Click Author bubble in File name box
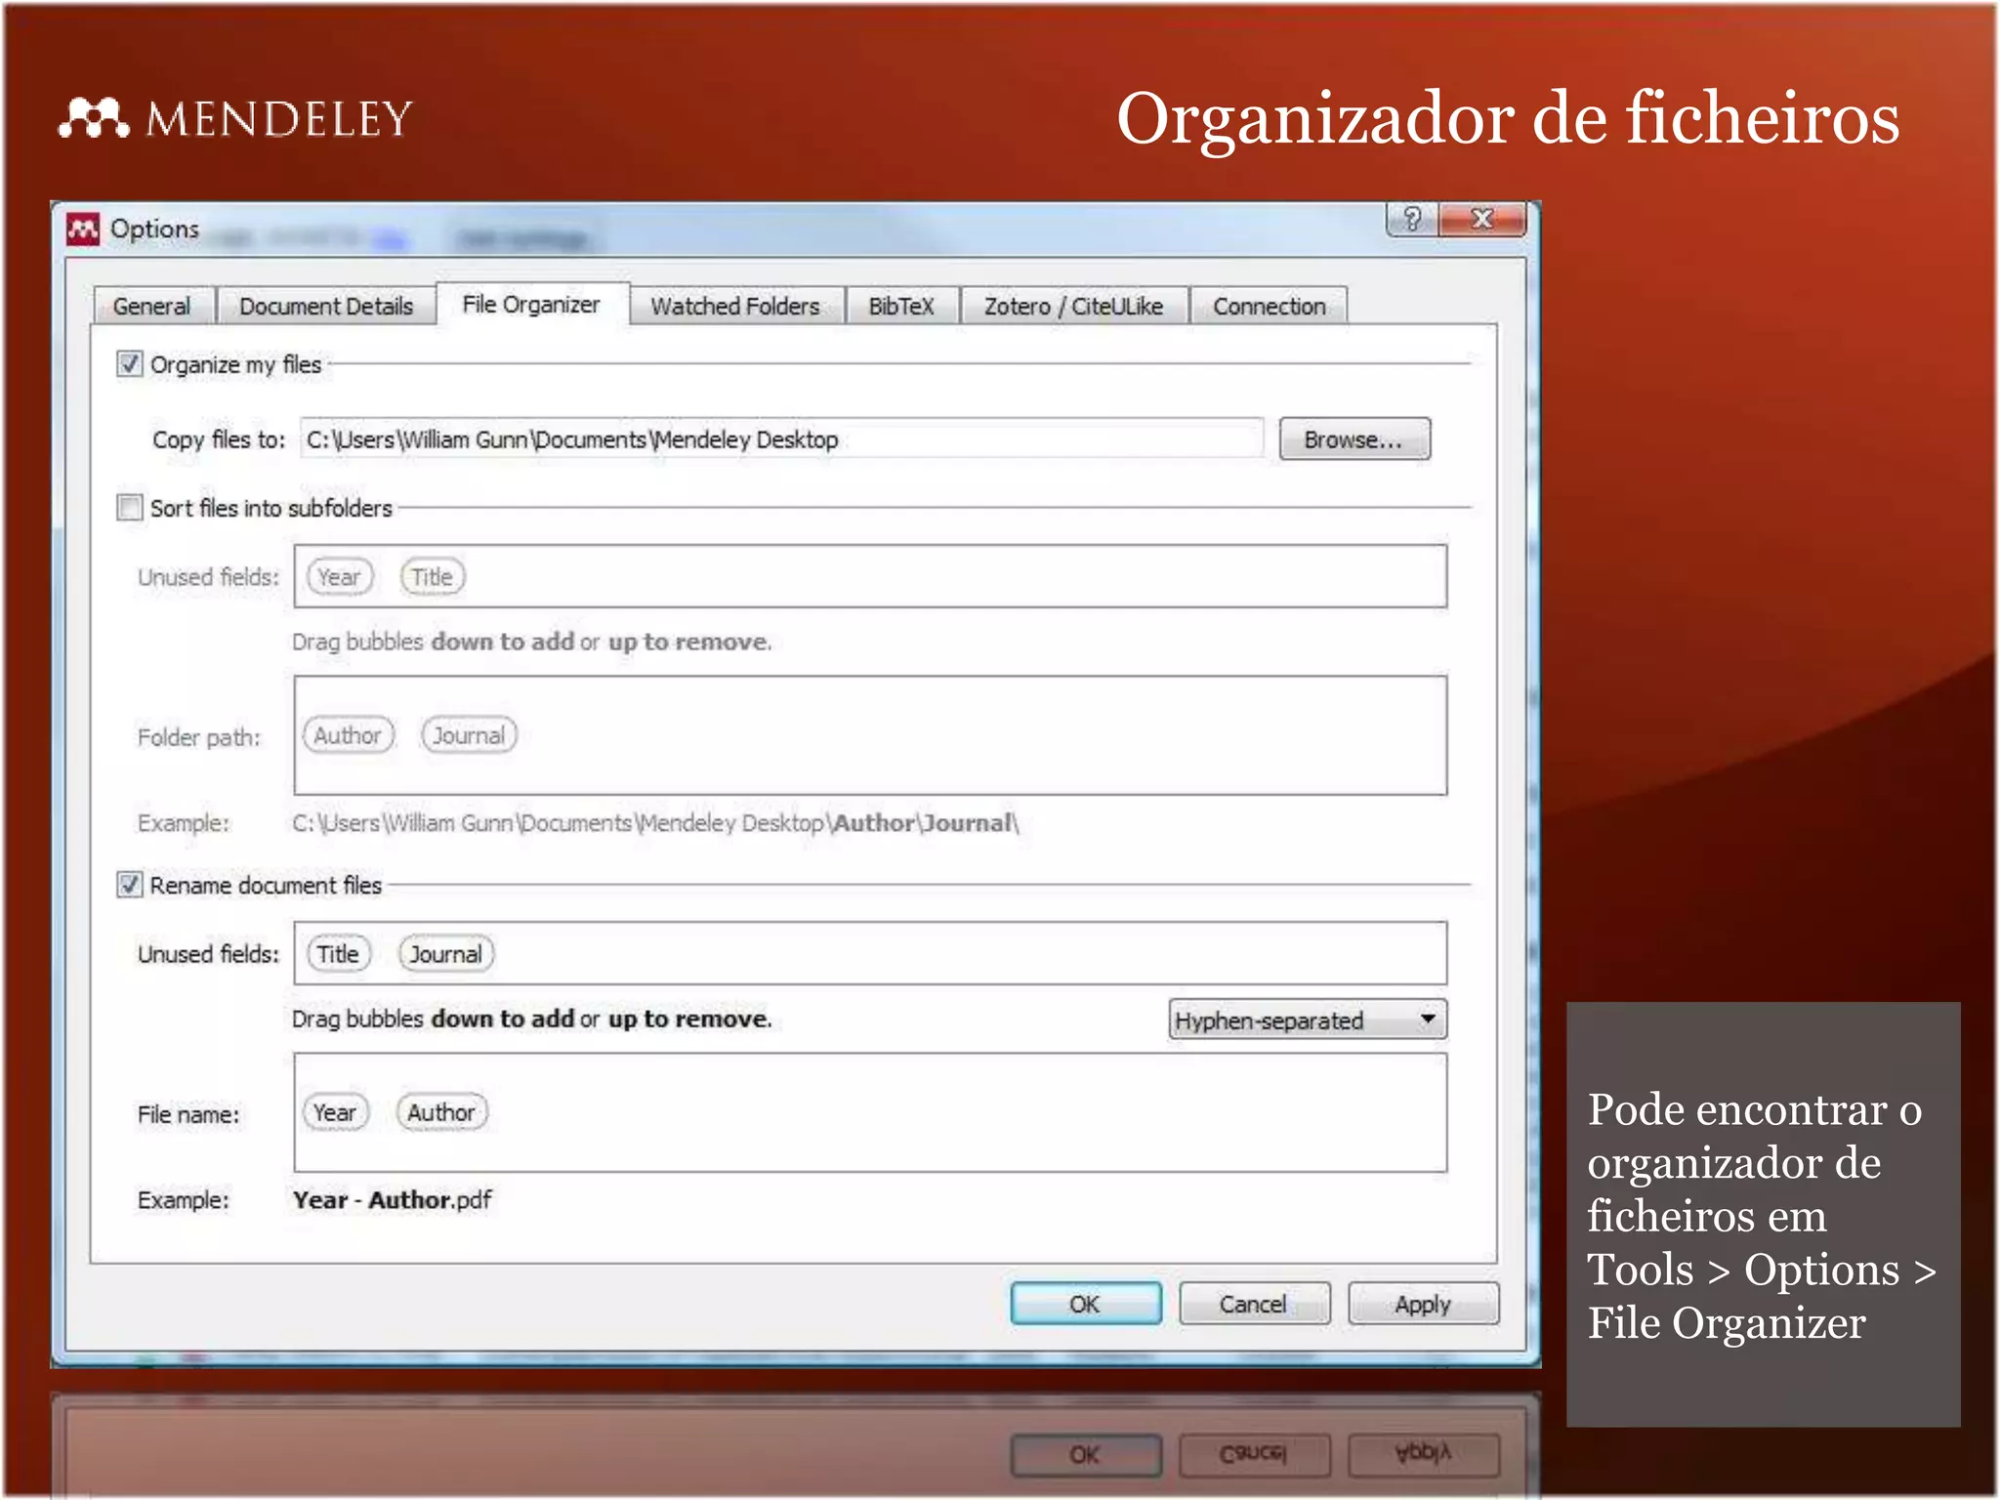Viewport: 2000px width, 1500px height. [441, 1111]
